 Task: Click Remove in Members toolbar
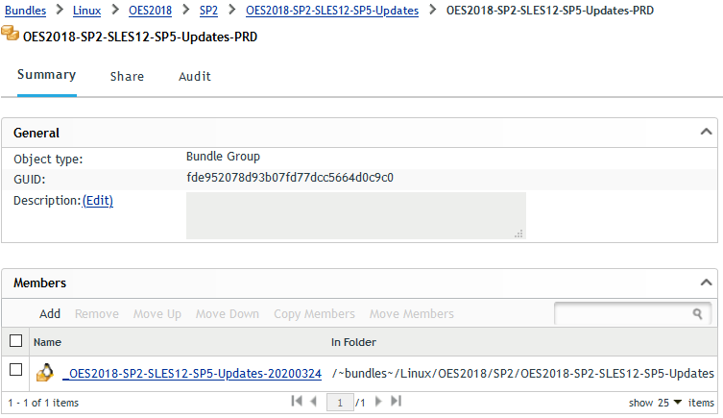pos(97,313)
